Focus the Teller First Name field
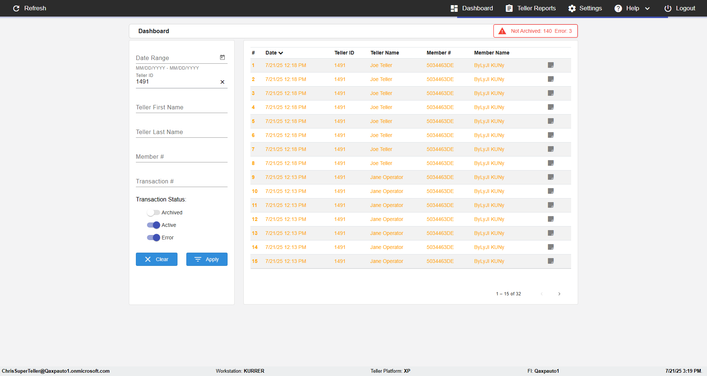Viewport: 707px width, 376px height. 182,107
